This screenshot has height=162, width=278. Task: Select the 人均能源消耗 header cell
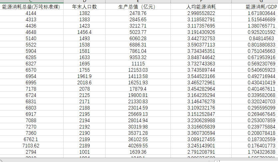click(x=201, y=7)
